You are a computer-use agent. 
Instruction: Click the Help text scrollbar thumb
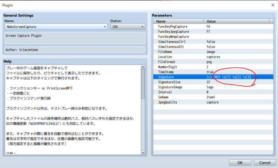(143, 84)
